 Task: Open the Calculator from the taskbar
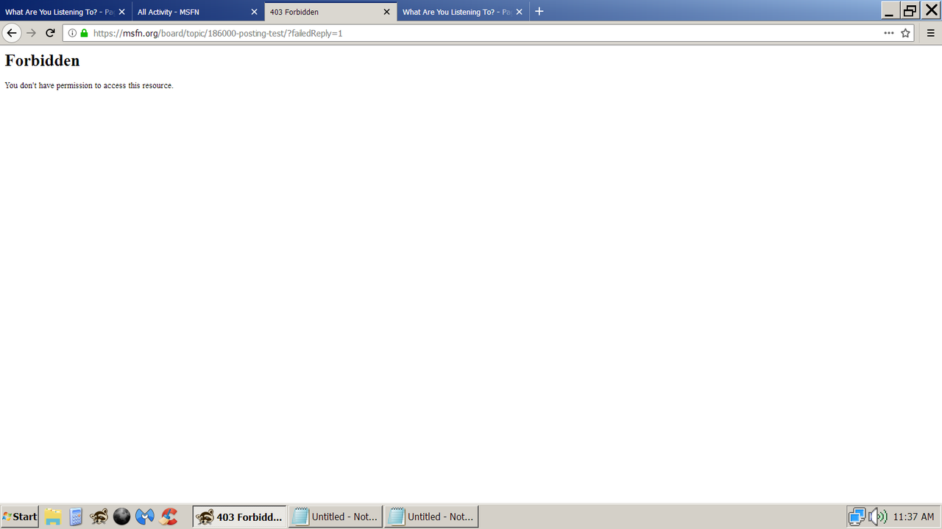pyautogui.click(x=76, y=516)
